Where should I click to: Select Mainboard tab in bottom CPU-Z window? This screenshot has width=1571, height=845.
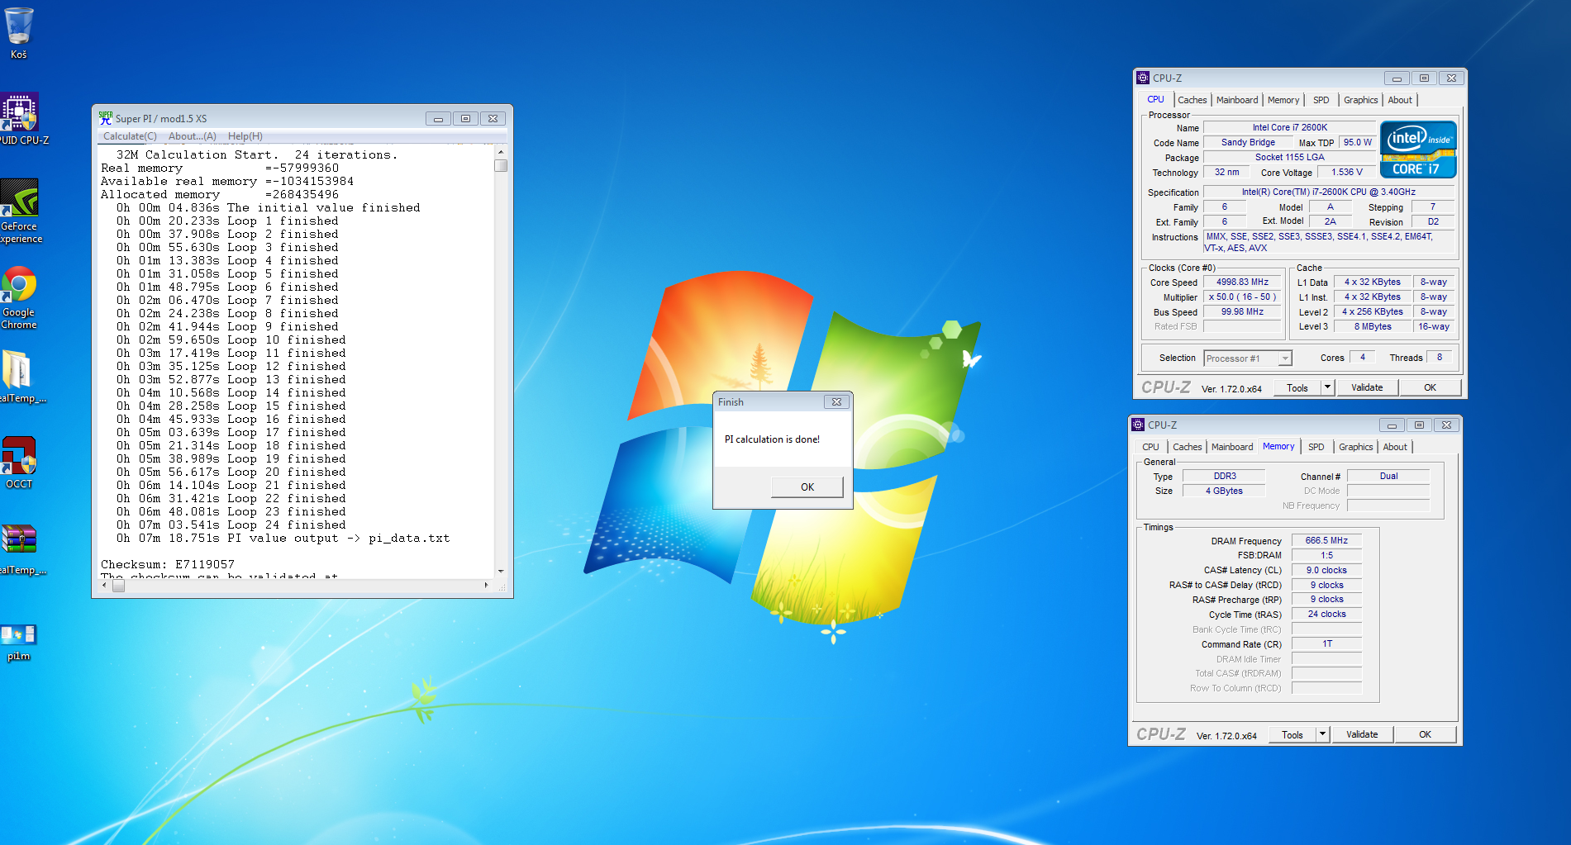[x=1232, y=447]
